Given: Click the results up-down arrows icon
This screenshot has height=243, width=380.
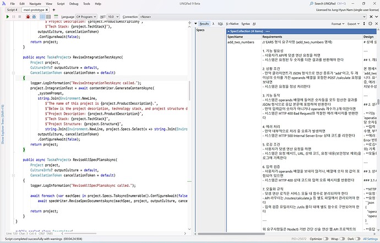Looking at the screenshot, I should (364, 24).
